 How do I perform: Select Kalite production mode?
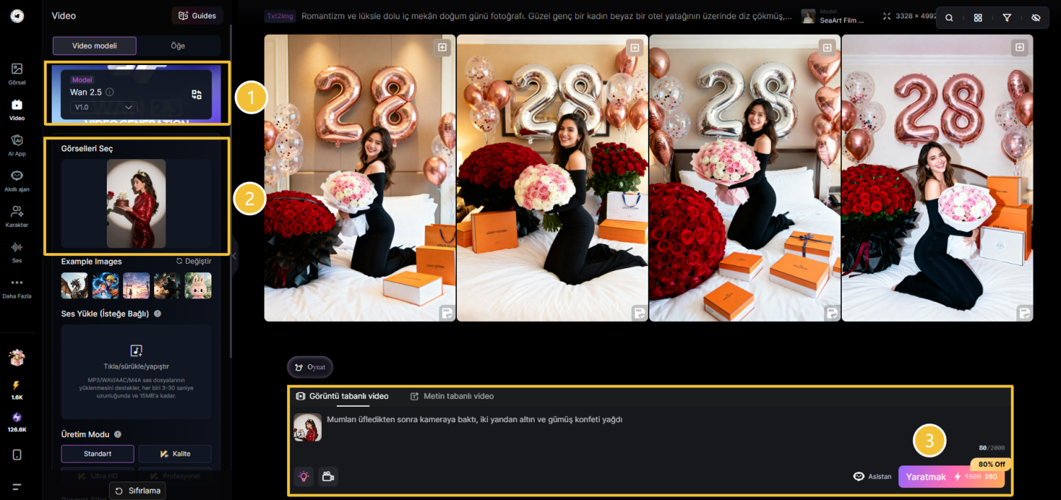pos(175,453)
